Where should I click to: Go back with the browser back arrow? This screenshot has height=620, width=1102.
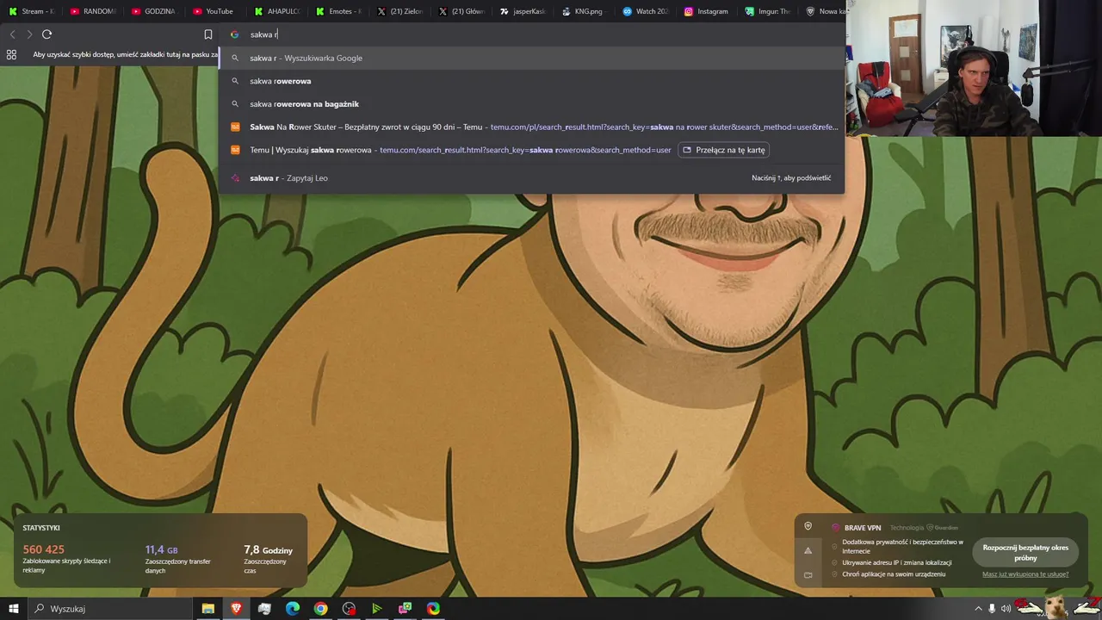click(12, 34)
